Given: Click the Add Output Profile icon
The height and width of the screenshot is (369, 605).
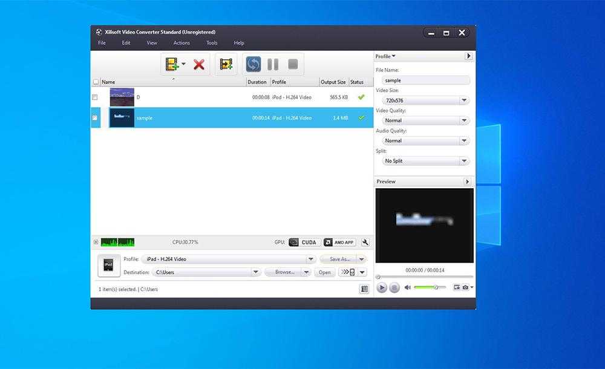Looking at the screenshot, I should click(x=226, y=64).
